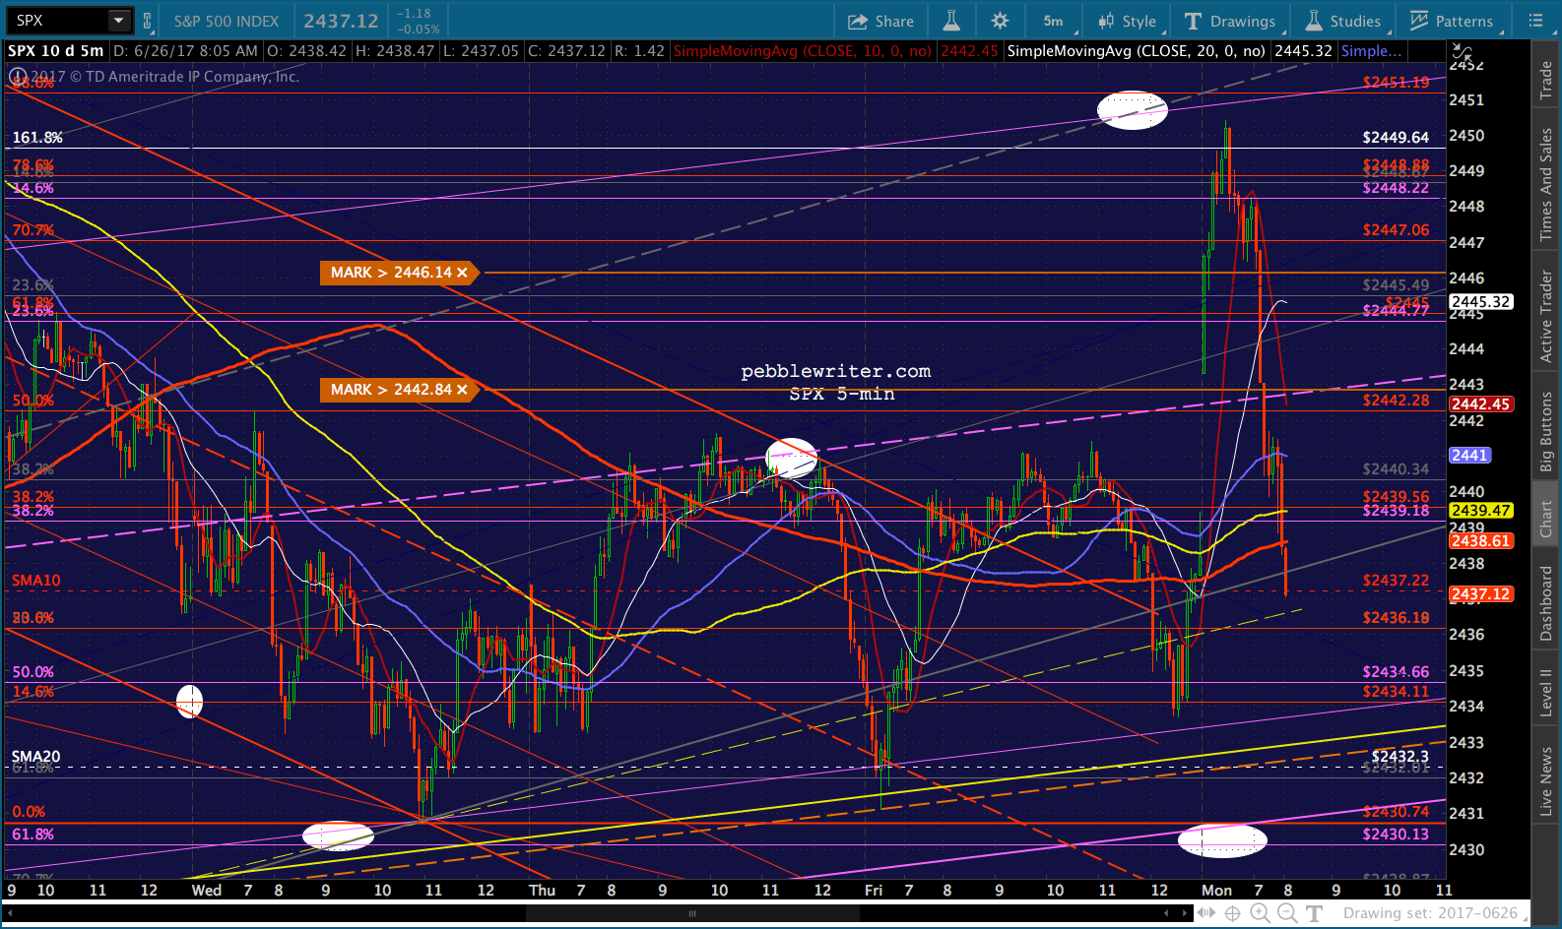This screenshot has height=929, width=1562.
Task: Click the zoom in magnifier icon
Action: (1261, 913)
